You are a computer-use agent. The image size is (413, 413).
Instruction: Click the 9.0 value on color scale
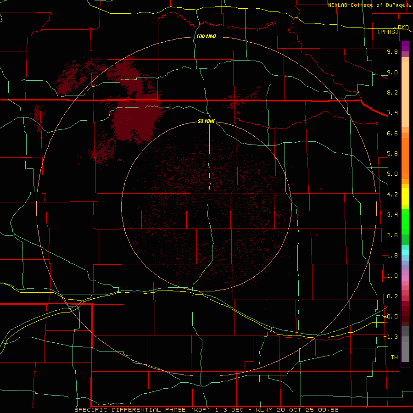tap(392, 72)
